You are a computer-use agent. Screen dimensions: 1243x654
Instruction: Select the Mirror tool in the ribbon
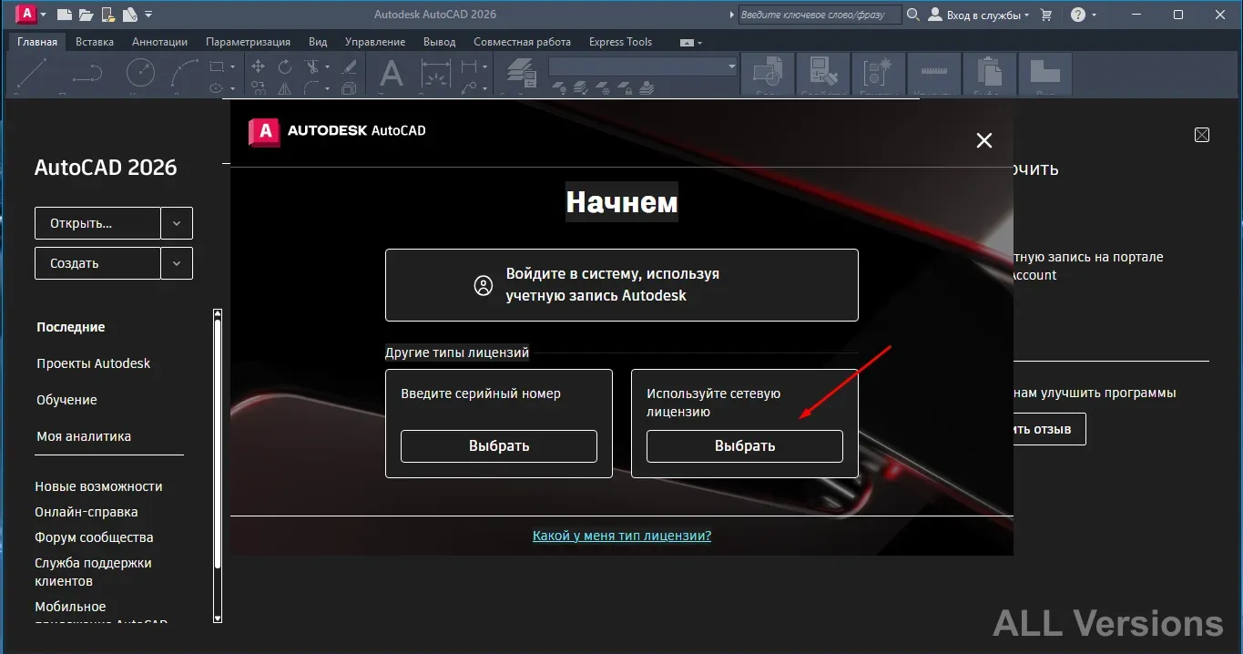pyautogui.click(x=285, y=88)
